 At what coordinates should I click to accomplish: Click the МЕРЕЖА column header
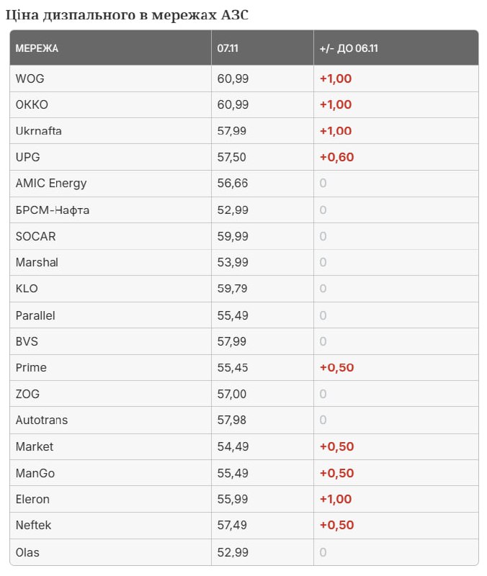[x=37, y=48]
